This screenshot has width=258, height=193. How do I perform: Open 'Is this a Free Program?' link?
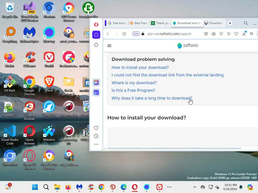point(133,90)
